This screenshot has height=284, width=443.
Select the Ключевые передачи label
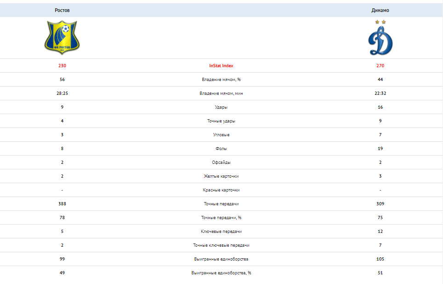[x=221, y=232]
